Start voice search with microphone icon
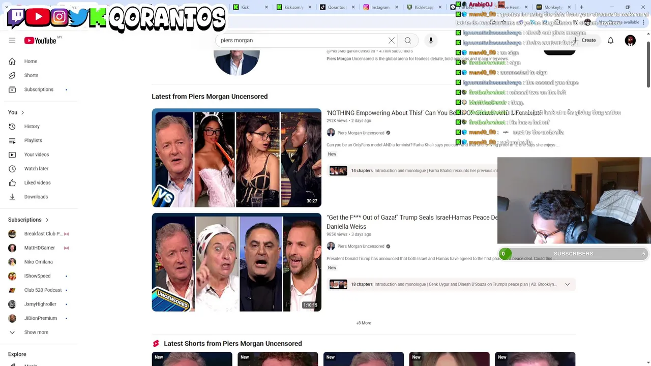651x366 pixels. pos(431,40)
